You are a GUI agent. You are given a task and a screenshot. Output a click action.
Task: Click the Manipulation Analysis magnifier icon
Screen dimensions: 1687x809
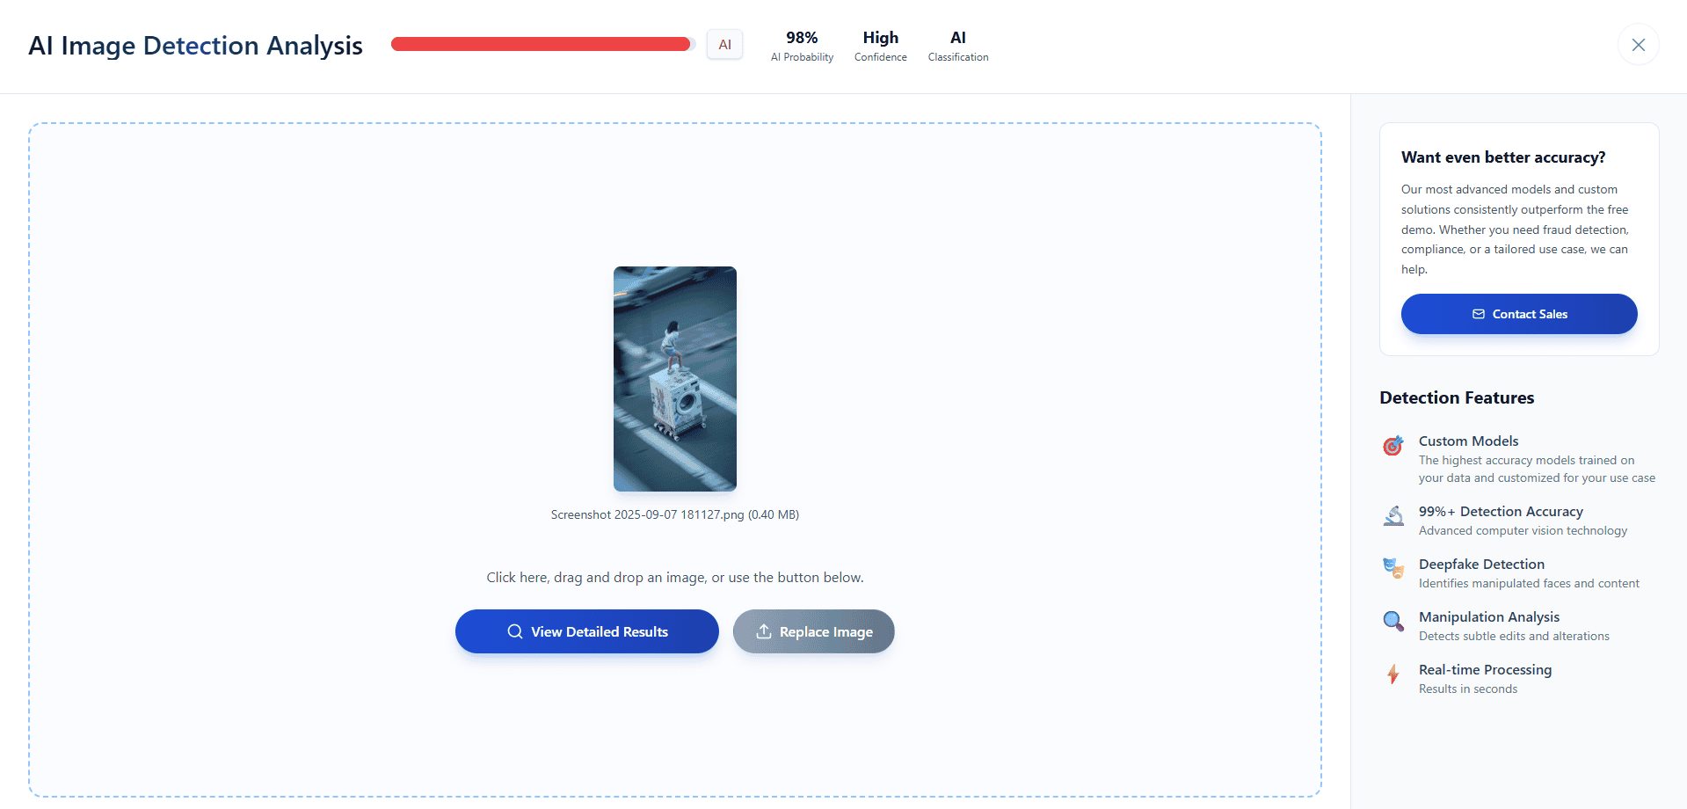pos(1393,622)
